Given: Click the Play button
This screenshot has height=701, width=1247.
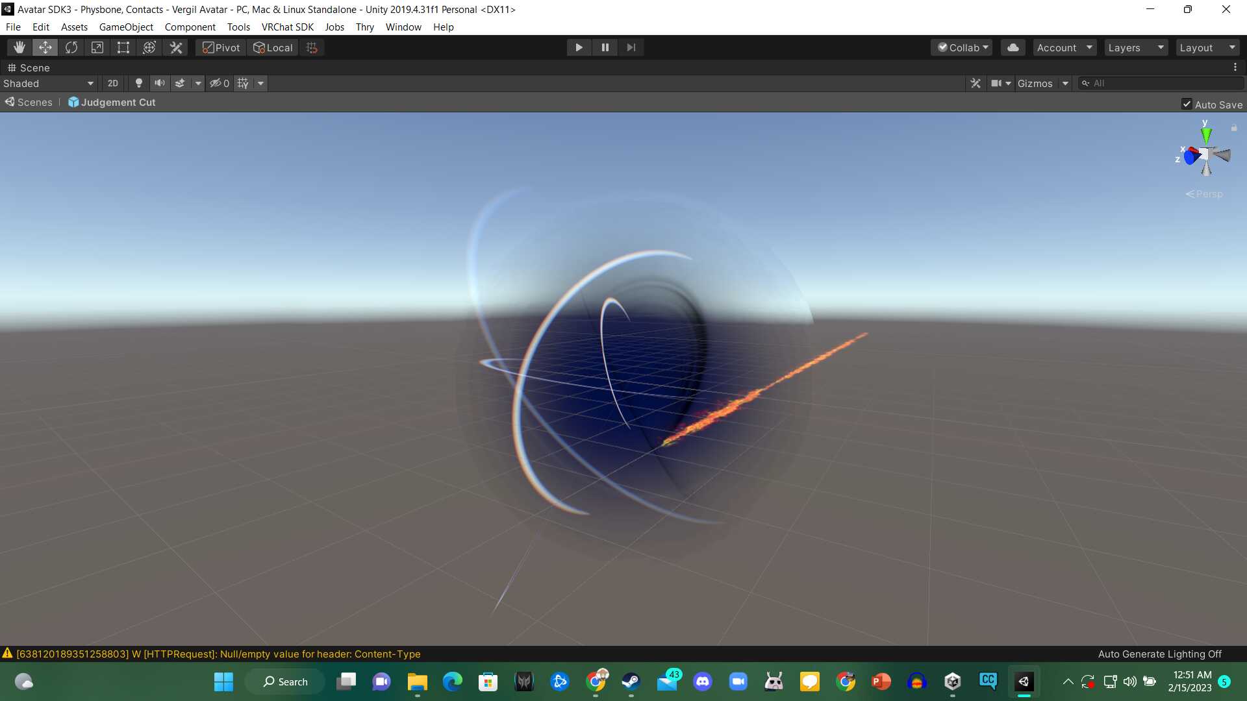Looking at the screenshot, I should (x=579, y=47).
